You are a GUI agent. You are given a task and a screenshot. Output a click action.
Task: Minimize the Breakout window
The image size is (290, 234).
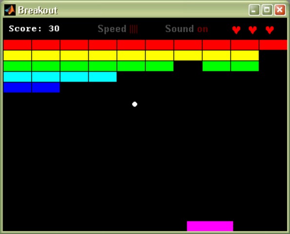(x=254, y=10)
